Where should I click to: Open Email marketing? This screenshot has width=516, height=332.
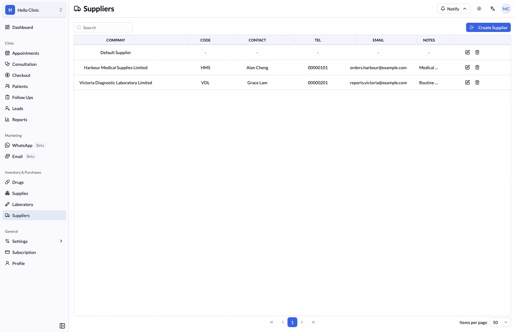(34, 156)
